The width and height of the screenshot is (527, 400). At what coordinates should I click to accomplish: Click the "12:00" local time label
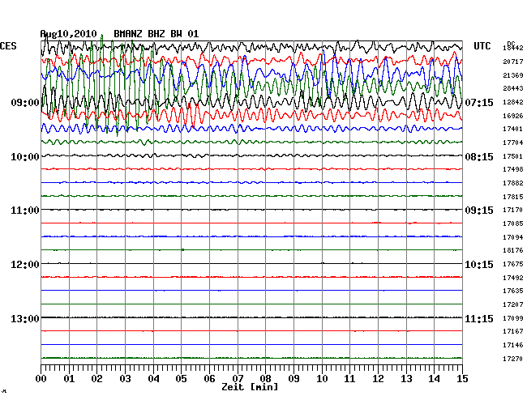pos(25,265)
